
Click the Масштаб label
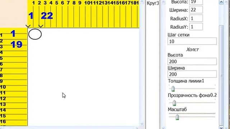pyautogui.click(x=177, y=109)
